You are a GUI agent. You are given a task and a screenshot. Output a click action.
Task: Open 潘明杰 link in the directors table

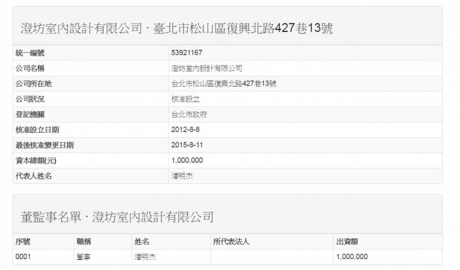[145, 257]
